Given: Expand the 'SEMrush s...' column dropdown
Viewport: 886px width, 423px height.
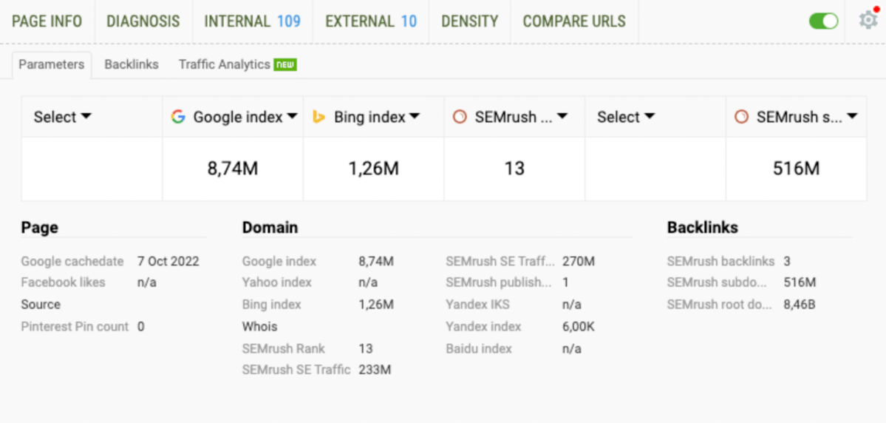Looking at the screenshot, I should coord(808,117).
